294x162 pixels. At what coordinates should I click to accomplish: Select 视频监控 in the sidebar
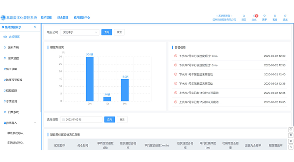pos(11,90)
